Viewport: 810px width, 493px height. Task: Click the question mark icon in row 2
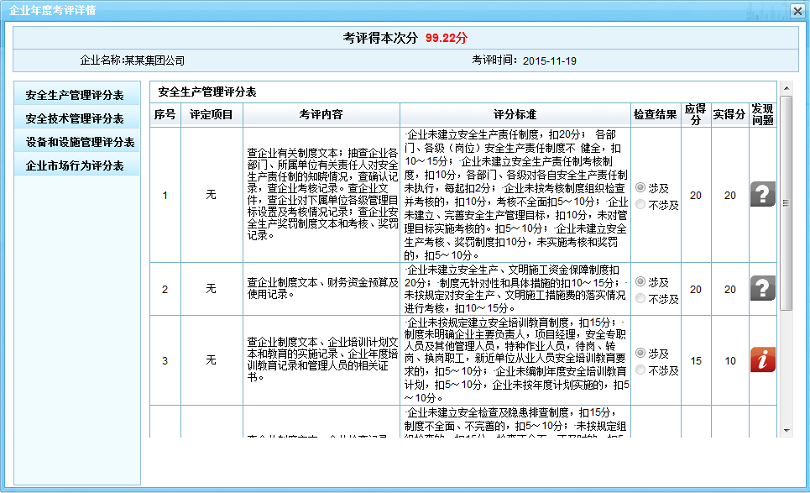click(762, 289)
